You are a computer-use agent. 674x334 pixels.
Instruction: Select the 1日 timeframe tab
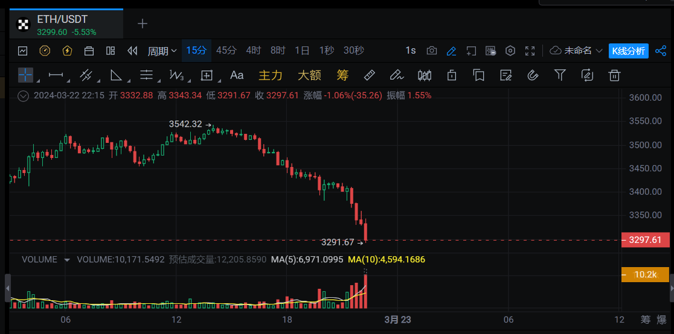302,51
